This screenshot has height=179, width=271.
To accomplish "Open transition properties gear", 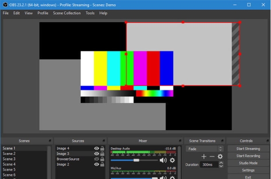I will tap(220, 156).
